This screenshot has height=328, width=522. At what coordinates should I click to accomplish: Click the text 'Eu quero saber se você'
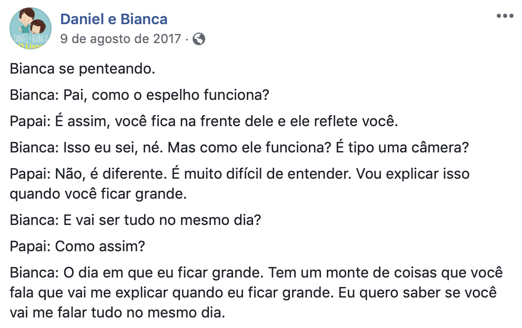(417, 293)
